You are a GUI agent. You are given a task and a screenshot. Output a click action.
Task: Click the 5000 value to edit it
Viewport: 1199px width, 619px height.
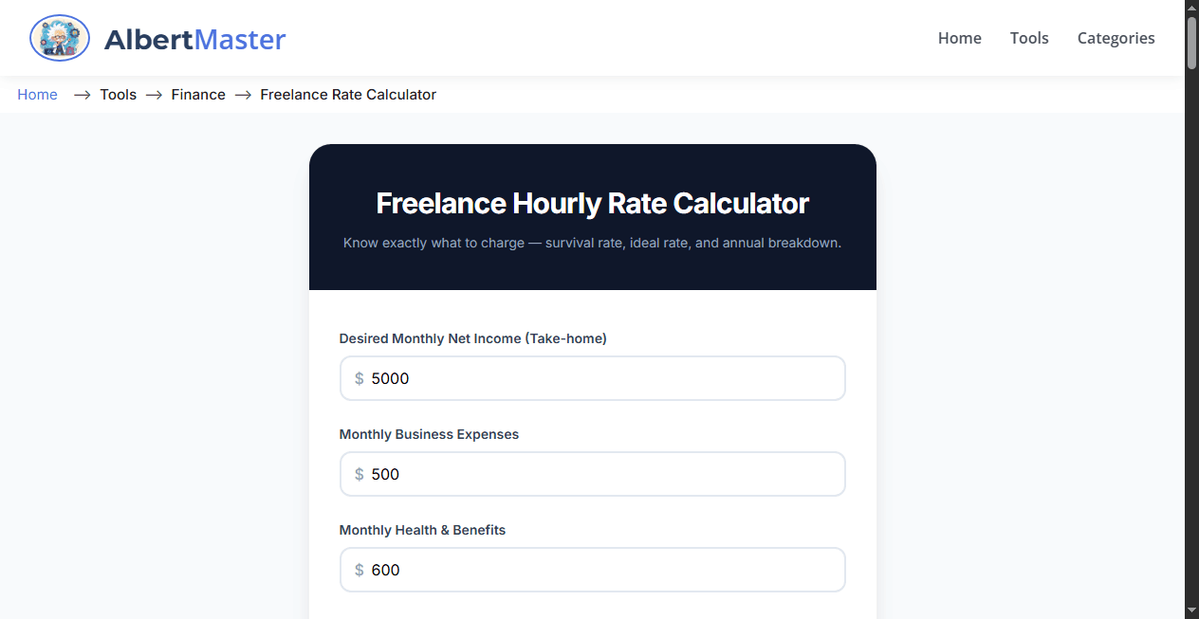tap(389, 378)
